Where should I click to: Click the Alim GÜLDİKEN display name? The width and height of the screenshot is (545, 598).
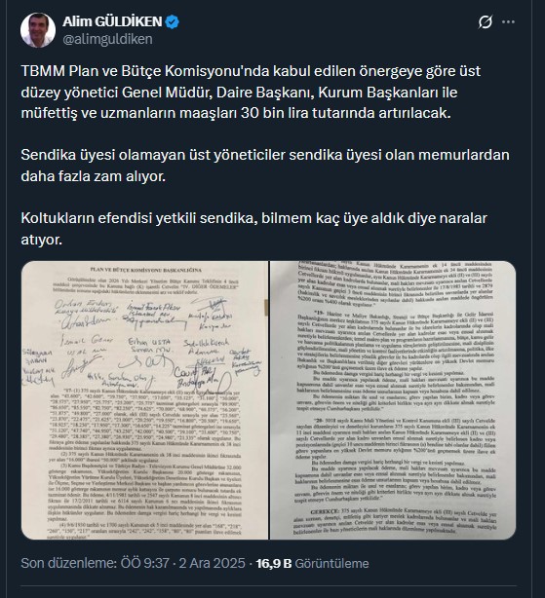(x=112, y=21)
